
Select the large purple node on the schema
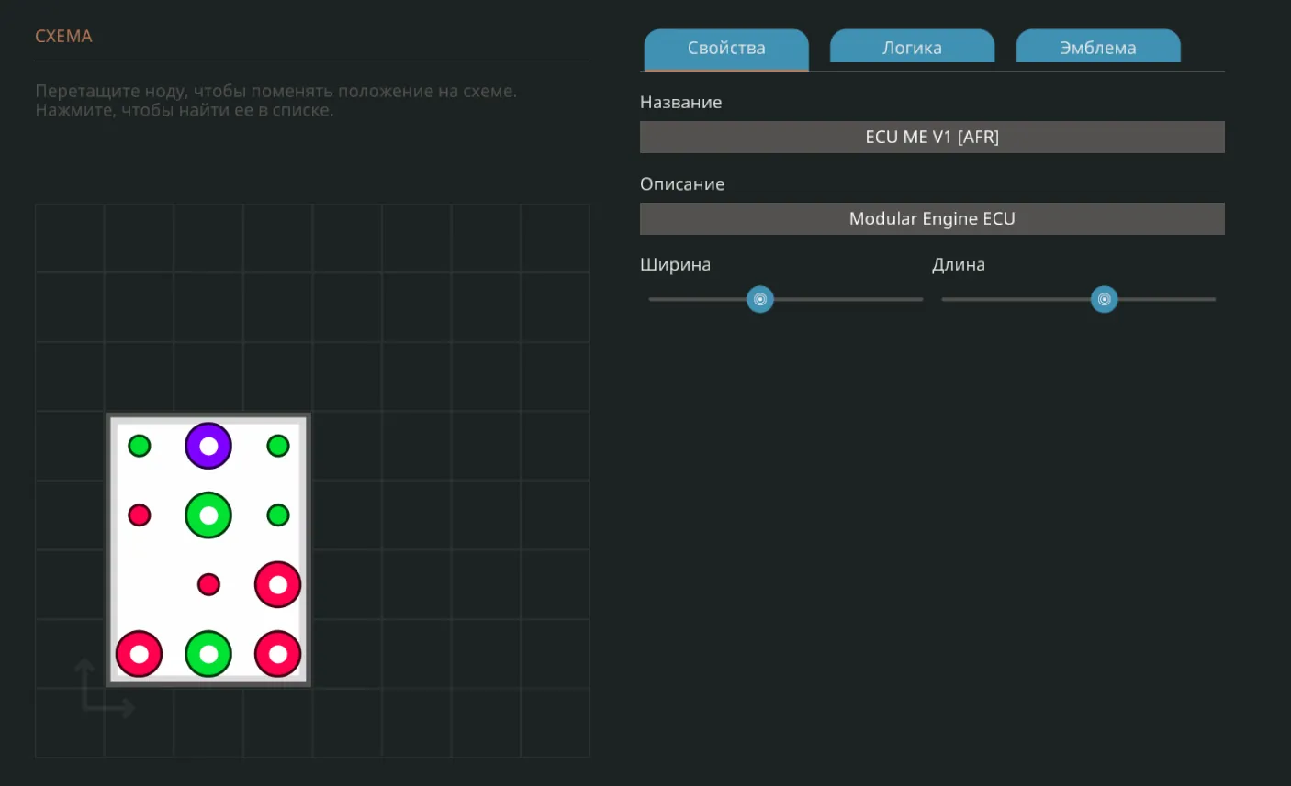pos(208,446)
